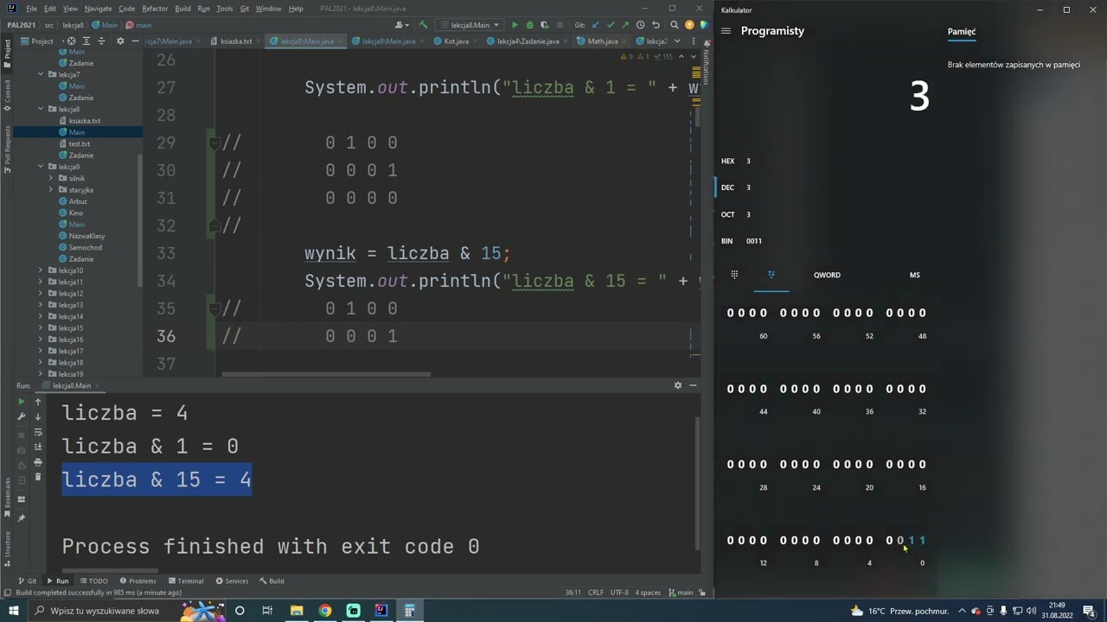The height and width of the screenshot is (622, 1107).
Task: Open Terminal tool window button
Action: (x=185, y=581)
